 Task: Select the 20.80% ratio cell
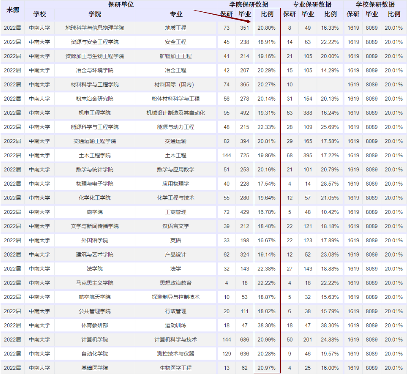(x=266, y=28)
